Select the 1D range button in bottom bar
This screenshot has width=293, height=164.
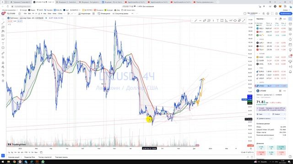pos(9,152)
